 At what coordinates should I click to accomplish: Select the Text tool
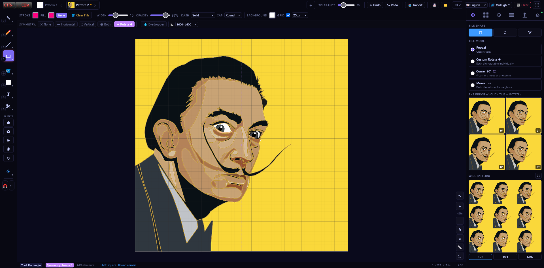[x=8, y=94]
